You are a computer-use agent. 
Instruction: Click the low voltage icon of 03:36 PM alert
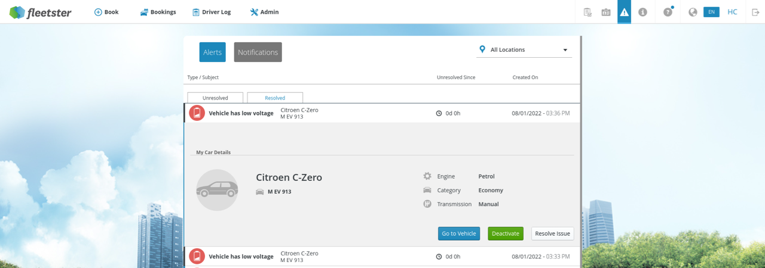click(197, 113)
